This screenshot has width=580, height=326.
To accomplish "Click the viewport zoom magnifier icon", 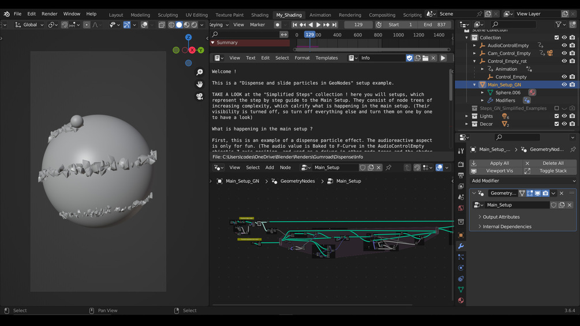I will pos(200,72).
